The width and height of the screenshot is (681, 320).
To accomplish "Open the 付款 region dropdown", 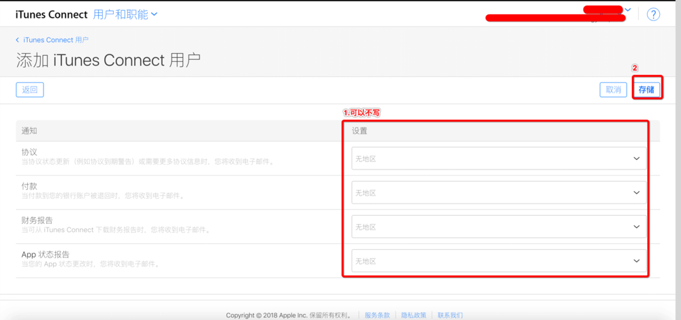I will [498, 193].
